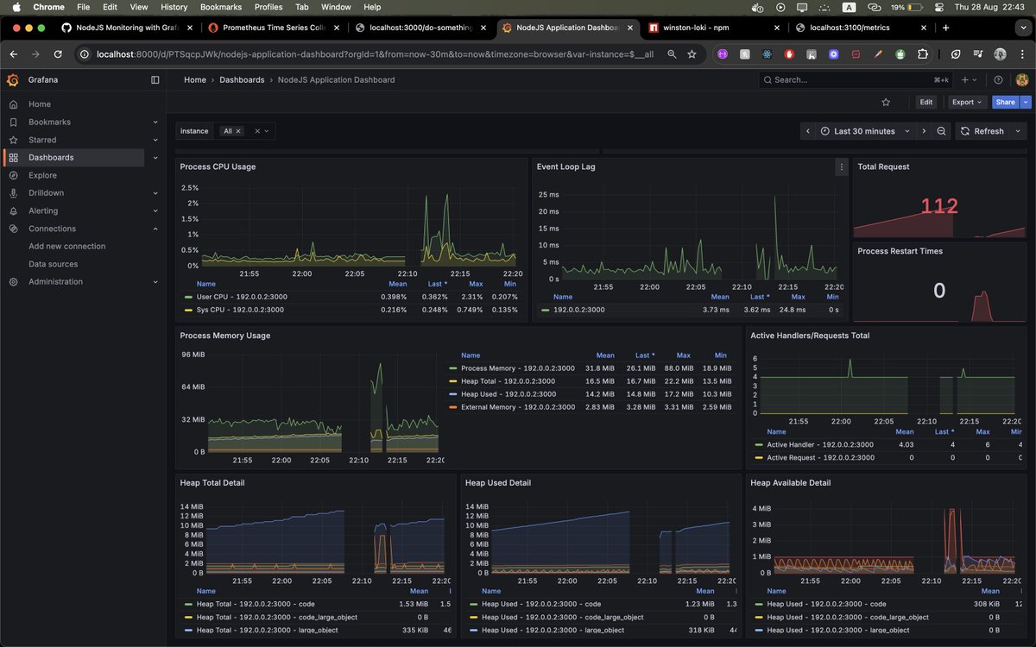Expand the Dashboards sidebar section chevron
Screen dimensions: 1036x647
[x=155, y=158]
